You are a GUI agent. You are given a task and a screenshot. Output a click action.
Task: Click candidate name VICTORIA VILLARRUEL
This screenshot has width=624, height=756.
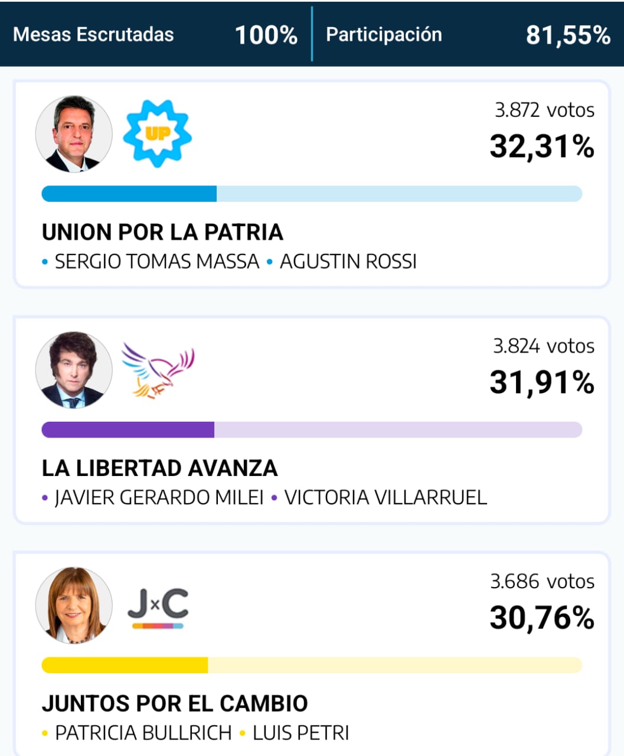pos(385,497)
